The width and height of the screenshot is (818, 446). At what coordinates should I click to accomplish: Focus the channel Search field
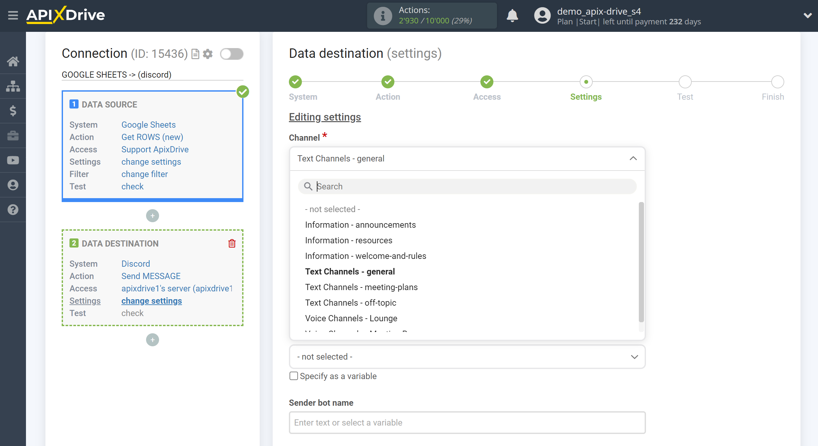pos(467,186)
